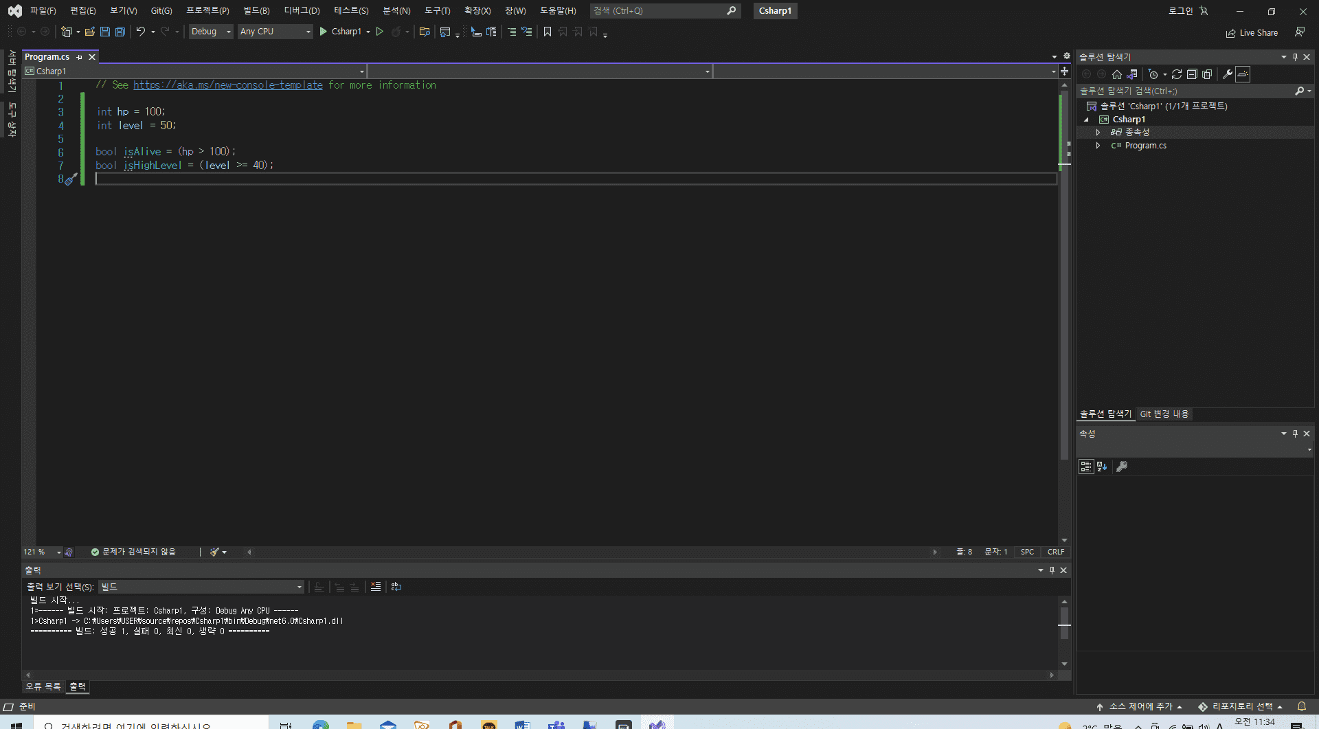Focus the 검색 (Ctrl+Q) search box

[x=665, y=11]
